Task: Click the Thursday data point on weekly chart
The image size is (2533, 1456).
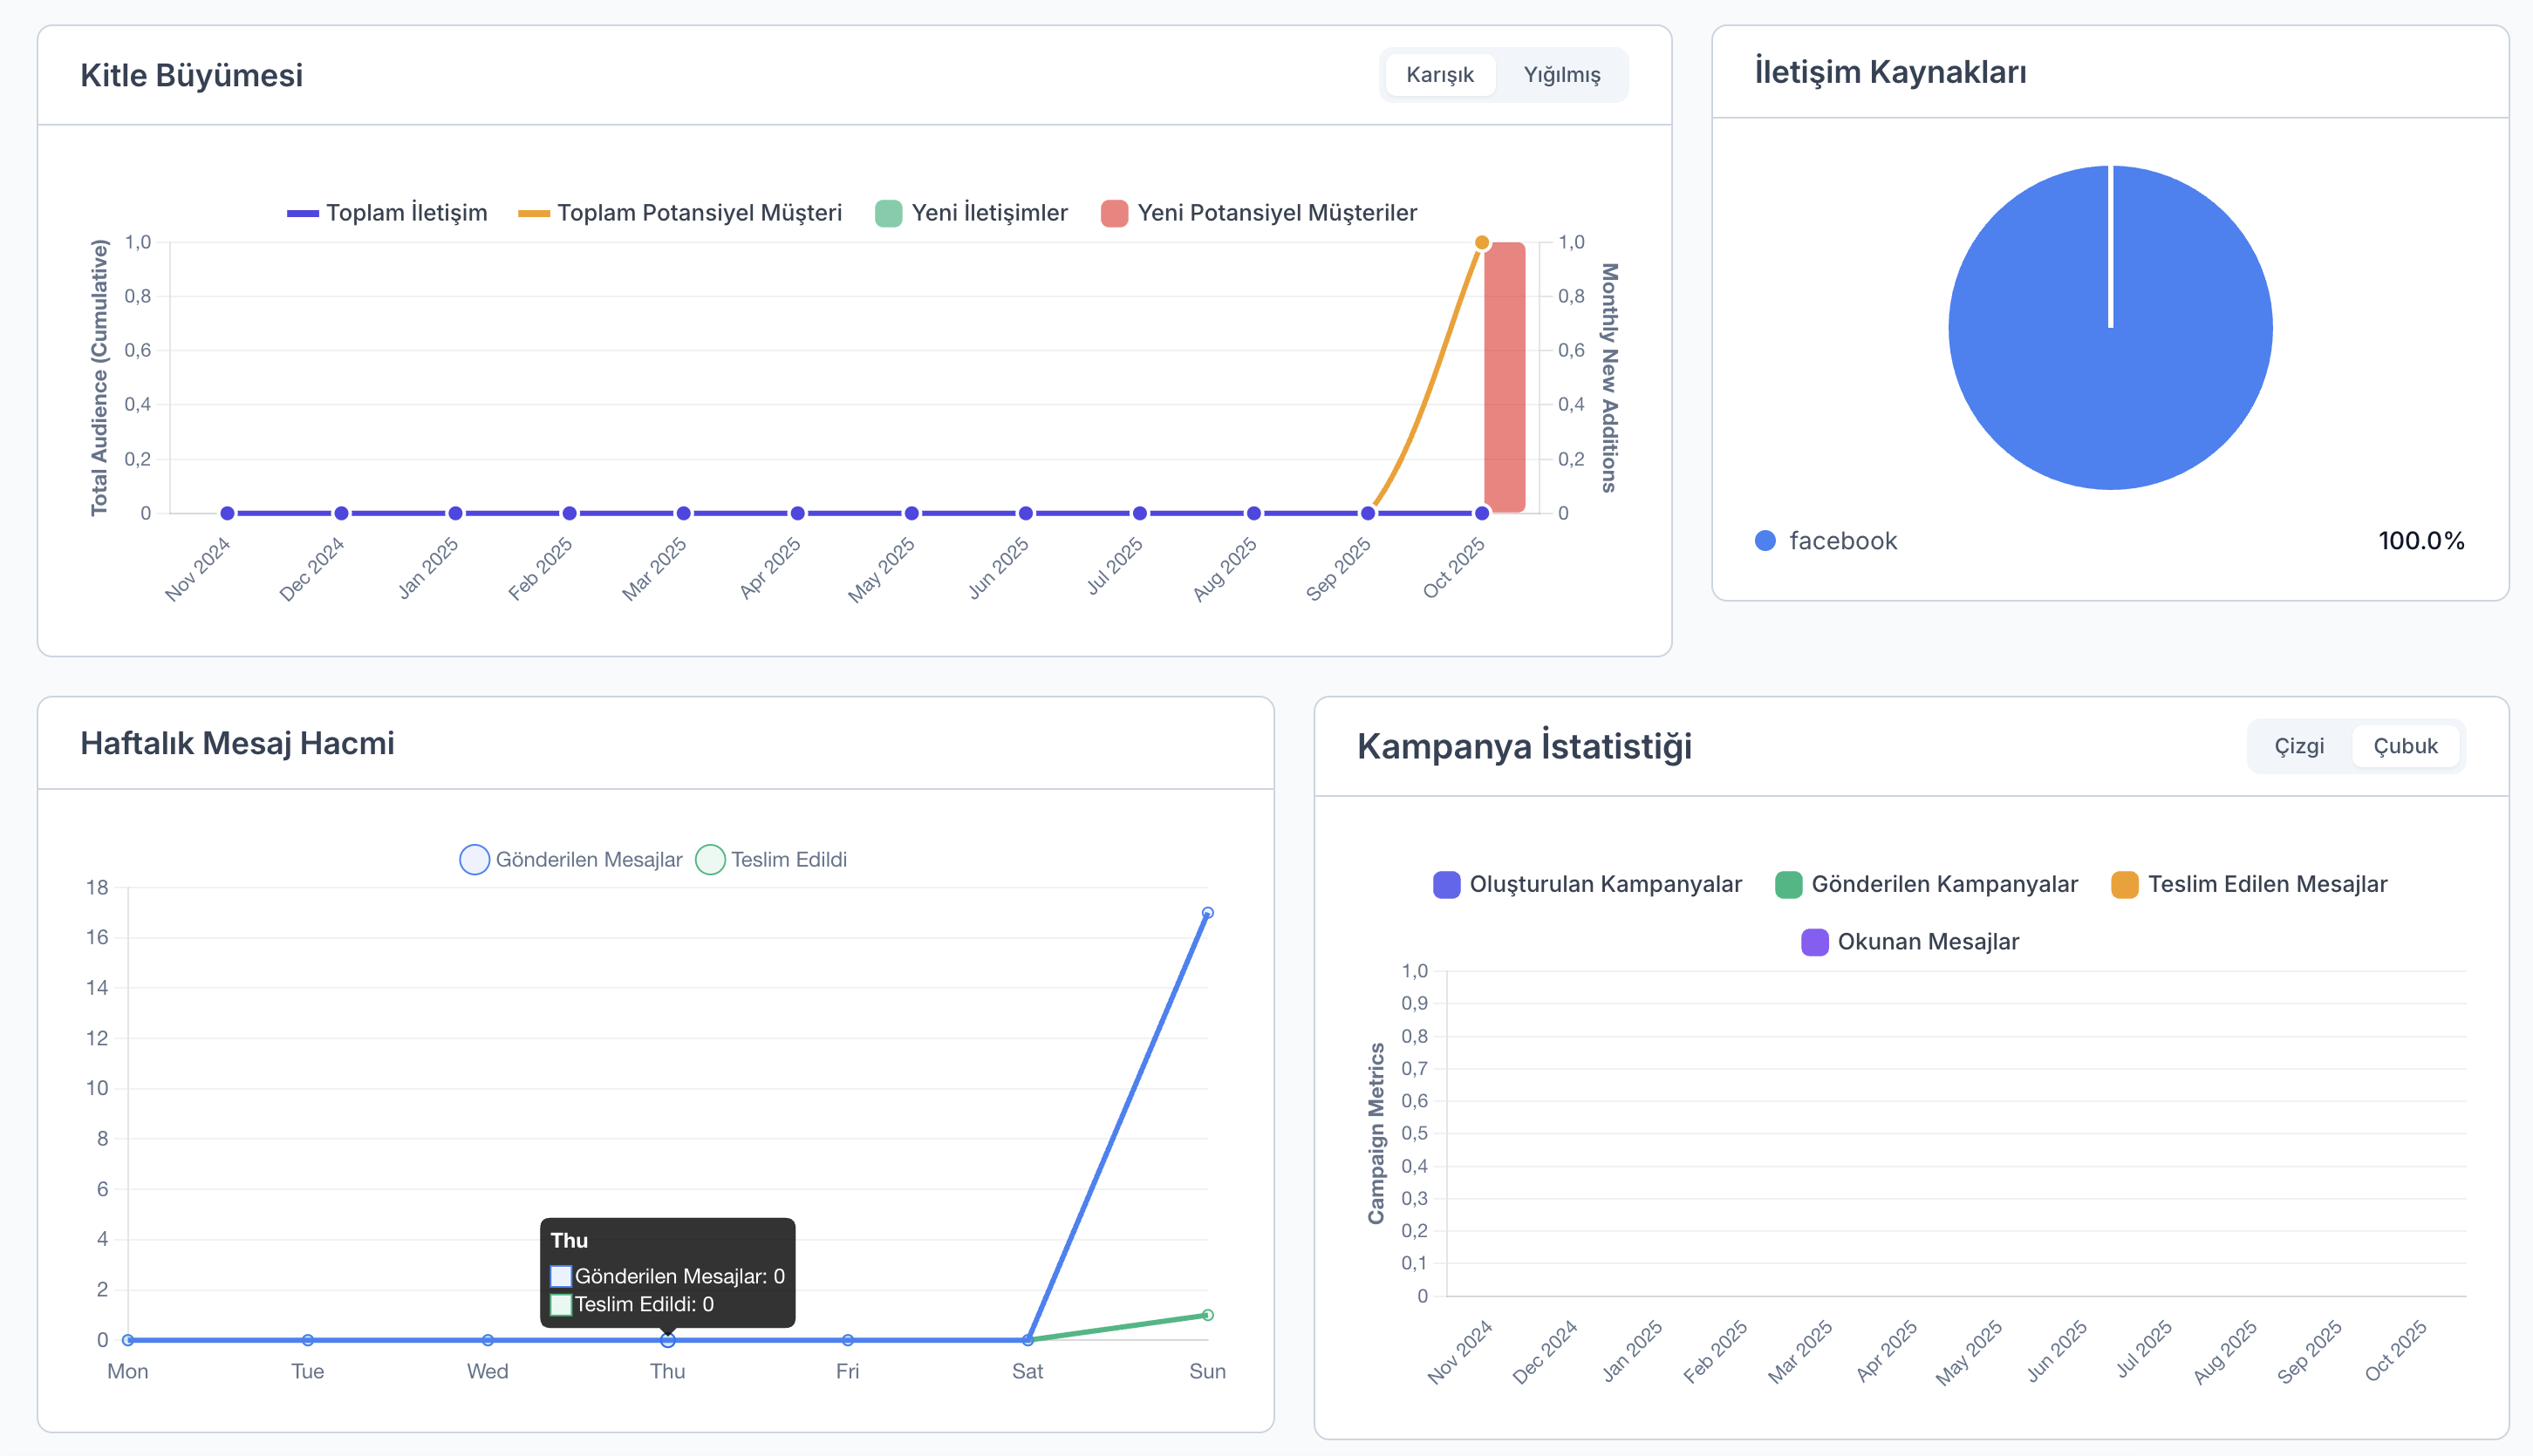Action: point(667,1340)
